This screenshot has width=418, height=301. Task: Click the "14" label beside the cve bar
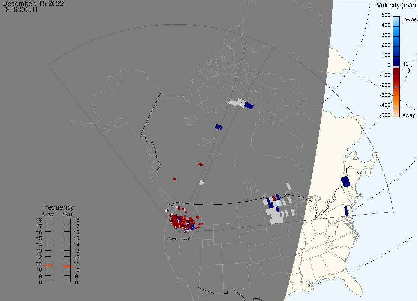tap(77, 245)
